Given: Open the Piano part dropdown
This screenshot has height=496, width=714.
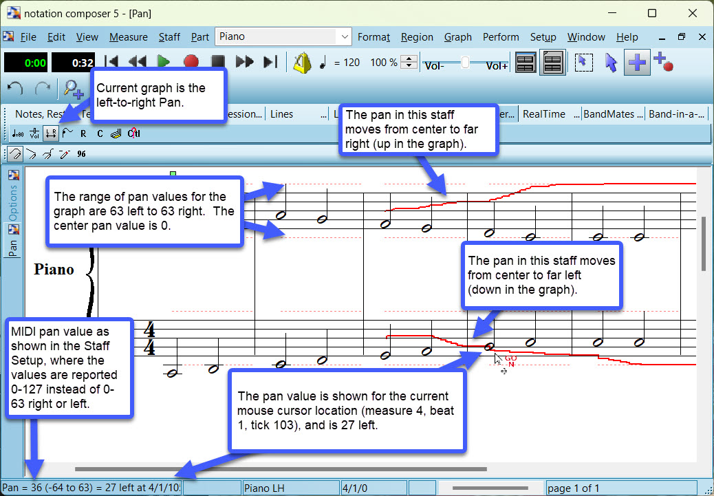Looking at the screenshot, I should click(284, 36).
